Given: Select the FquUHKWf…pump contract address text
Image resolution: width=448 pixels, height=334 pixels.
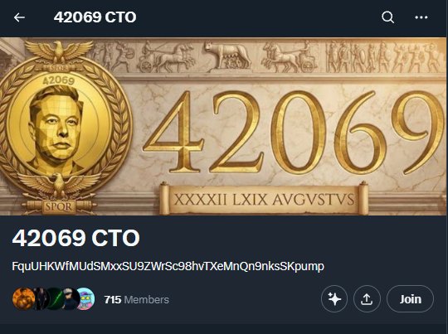Looking at the screenshot, I should point(168,266).
